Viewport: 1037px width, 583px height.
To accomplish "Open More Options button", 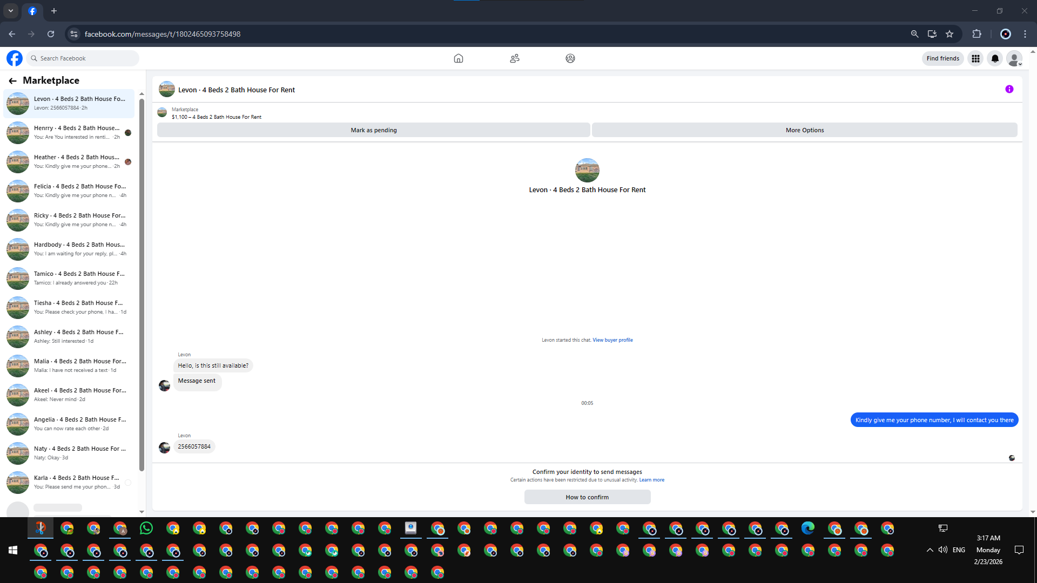I will (805, 130).
